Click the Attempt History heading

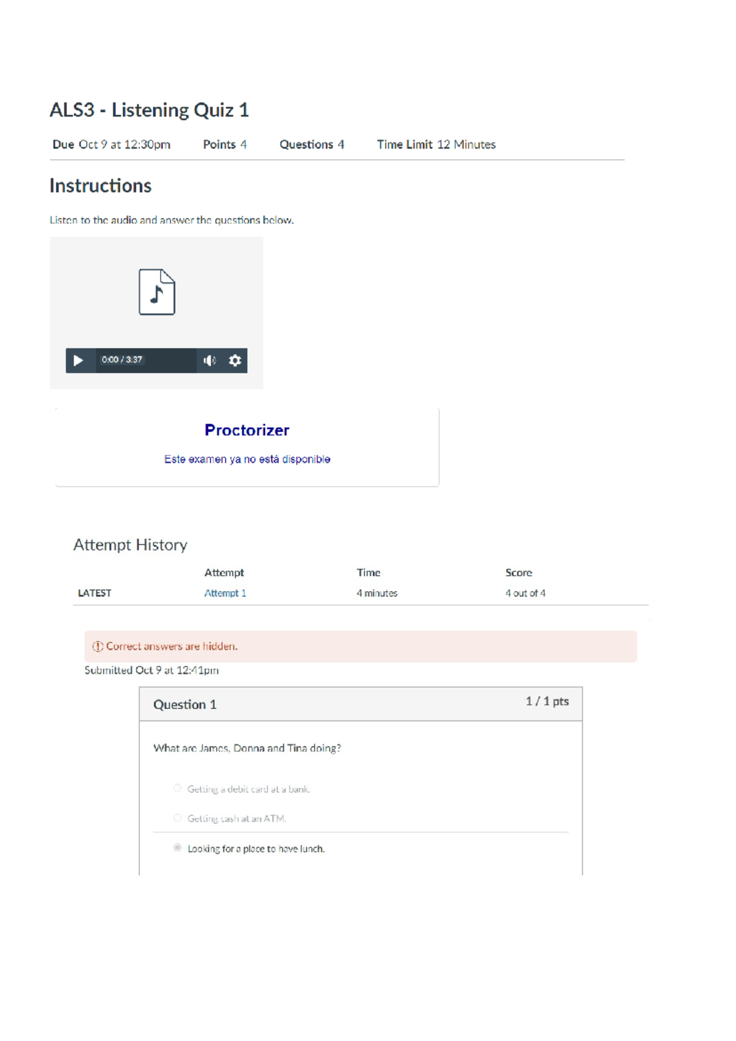[130, 545]
